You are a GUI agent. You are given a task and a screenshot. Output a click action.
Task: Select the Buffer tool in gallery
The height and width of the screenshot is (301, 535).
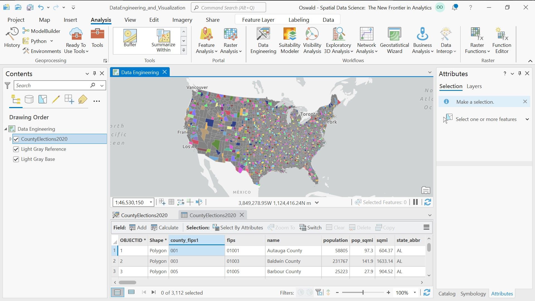click(130, 38)
